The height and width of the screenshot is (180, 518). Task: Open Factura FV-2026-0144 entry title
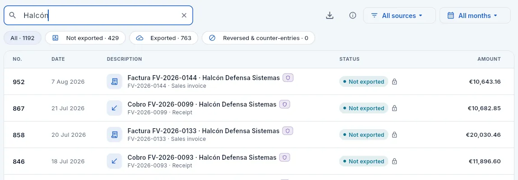(x=203, y=78)
